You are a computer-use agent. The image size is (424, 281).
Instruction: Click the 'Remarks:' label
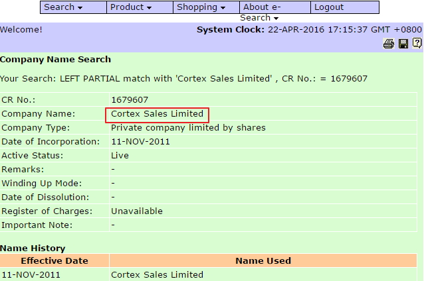click(23, 170)
